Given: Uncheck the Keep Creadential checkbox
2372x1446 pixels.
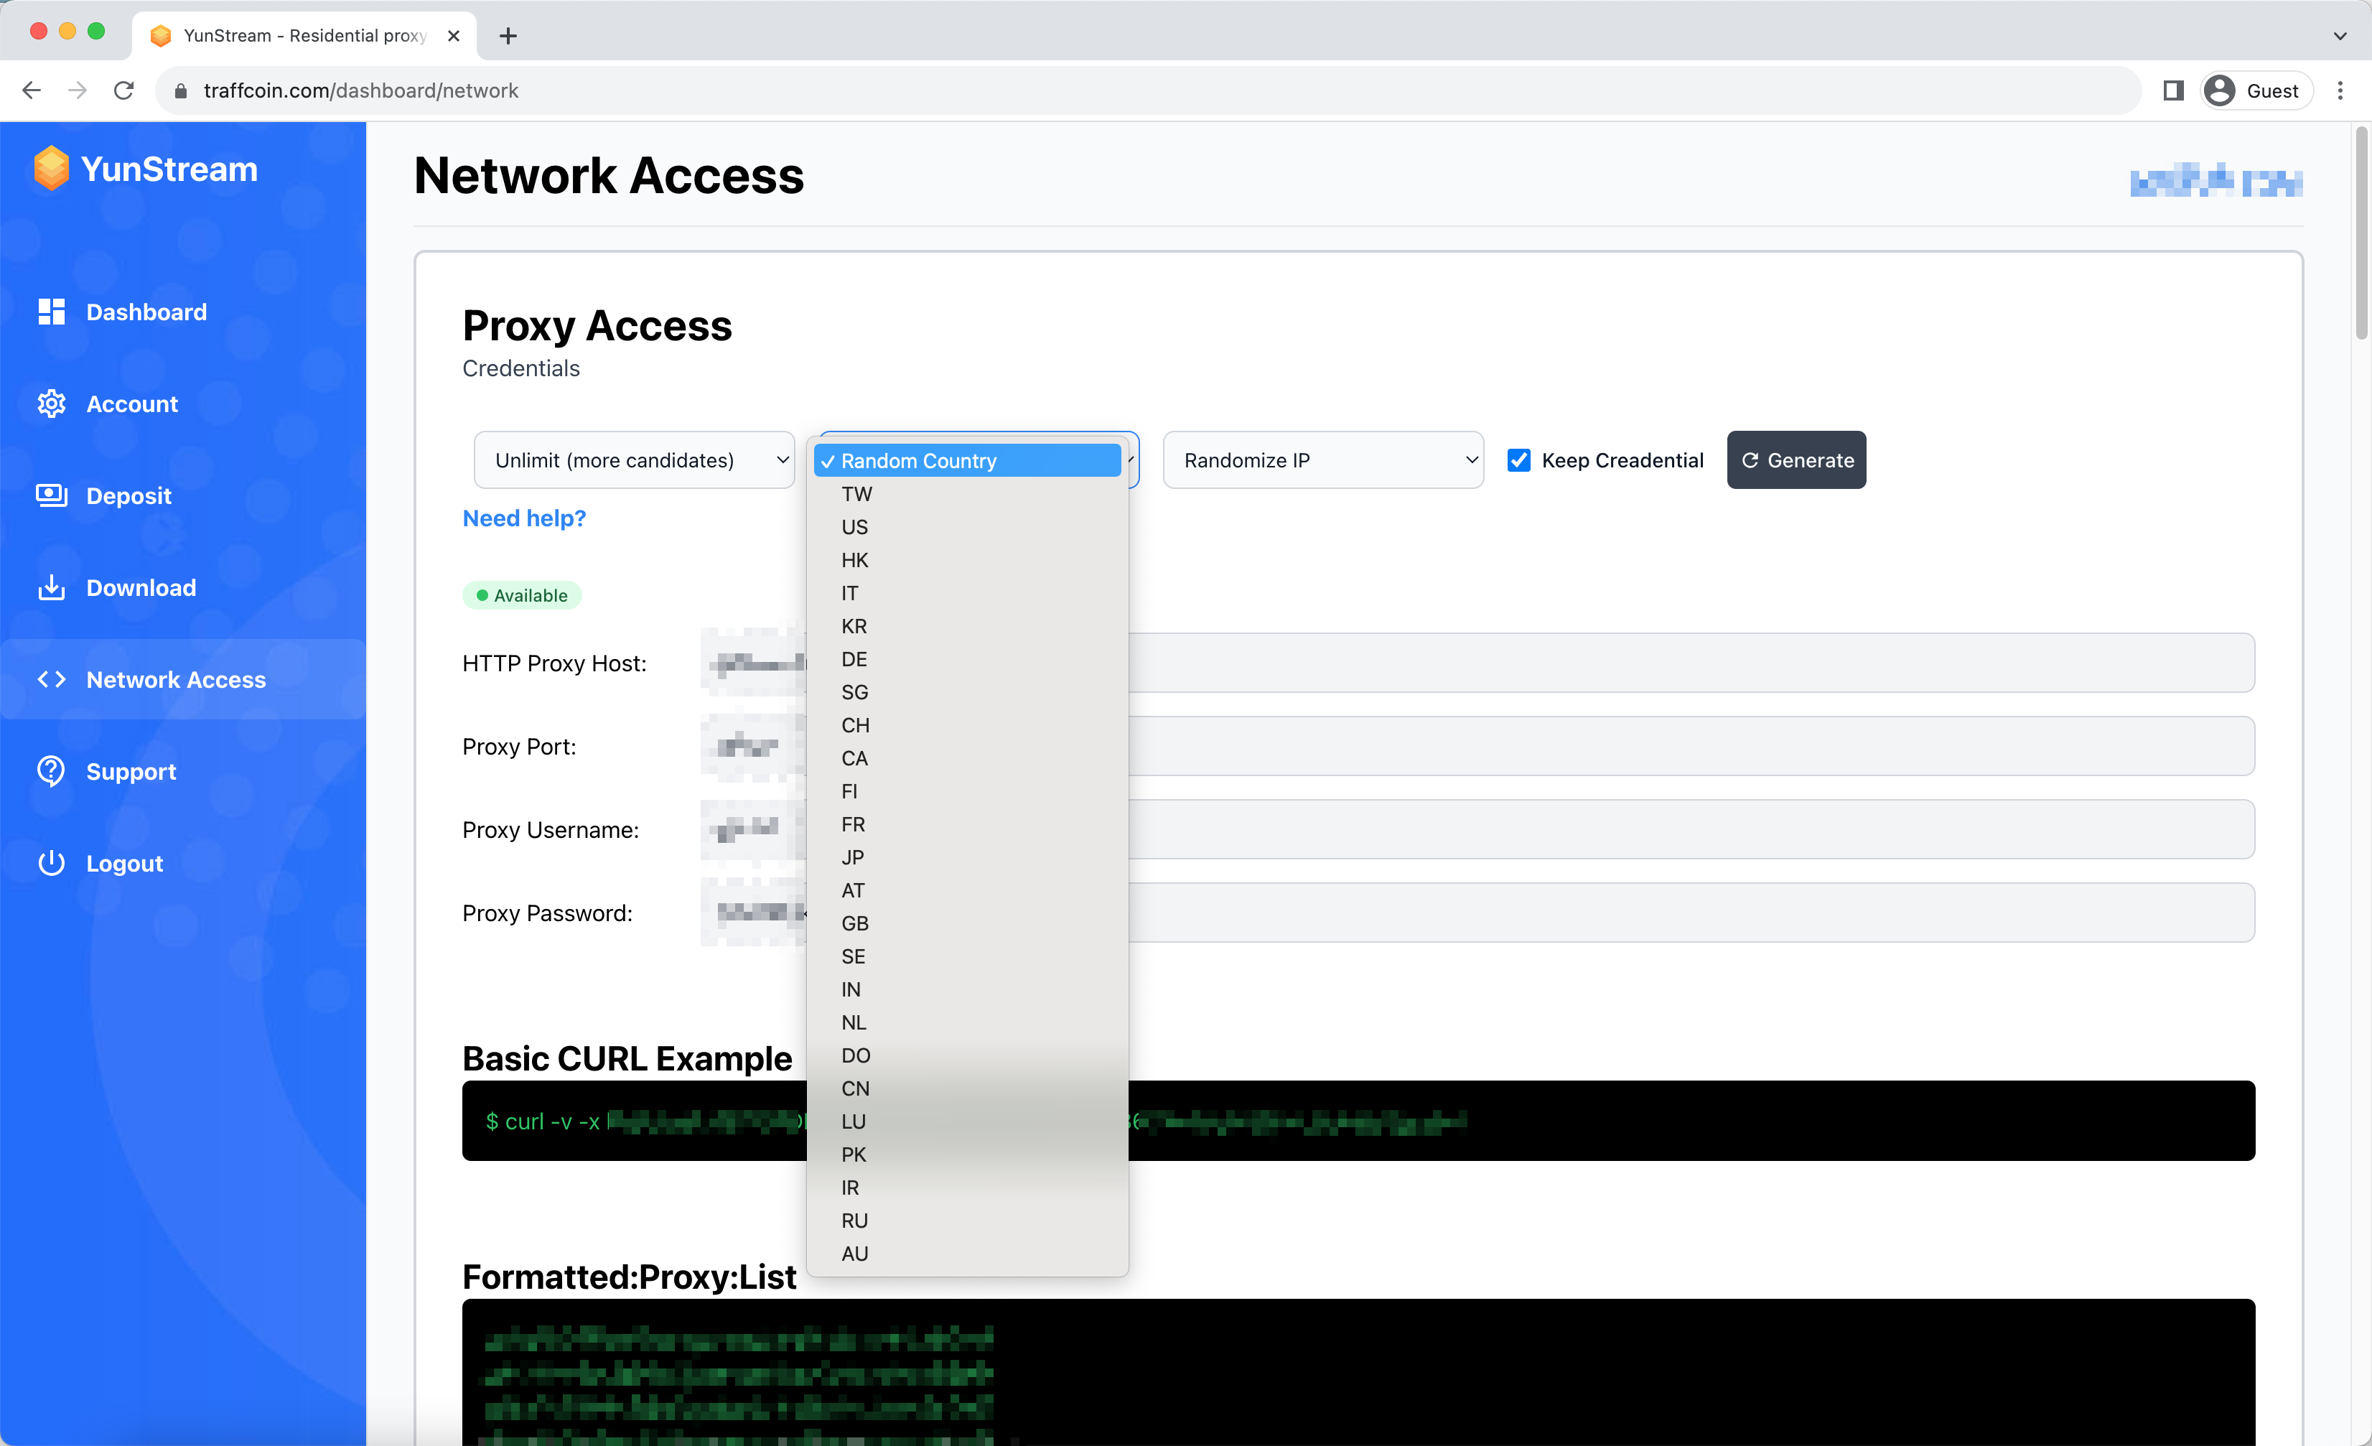Looking at the screenshot, I should point(1519,460).
